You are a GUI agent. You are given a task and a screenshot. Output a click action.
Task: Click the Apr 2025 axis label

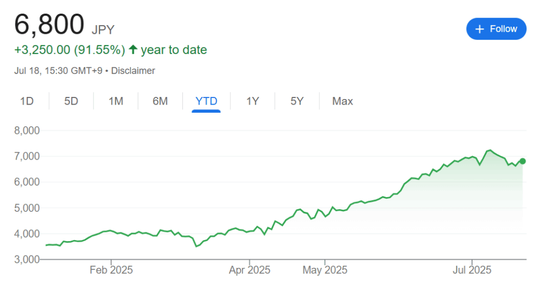249,270
